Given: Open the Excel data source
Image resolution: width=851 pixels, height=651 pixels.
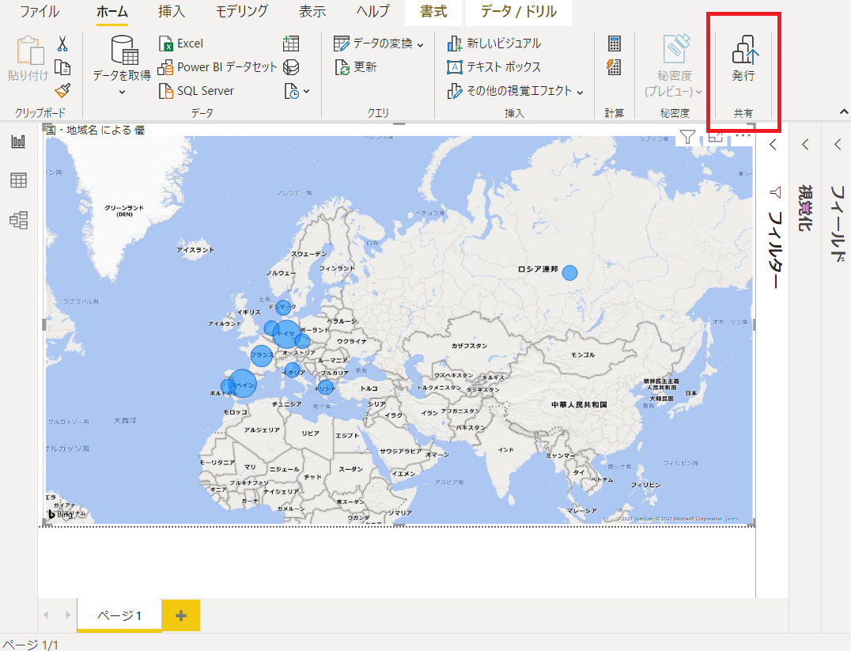Looking at the screenshot, I should tap(181, 44).
